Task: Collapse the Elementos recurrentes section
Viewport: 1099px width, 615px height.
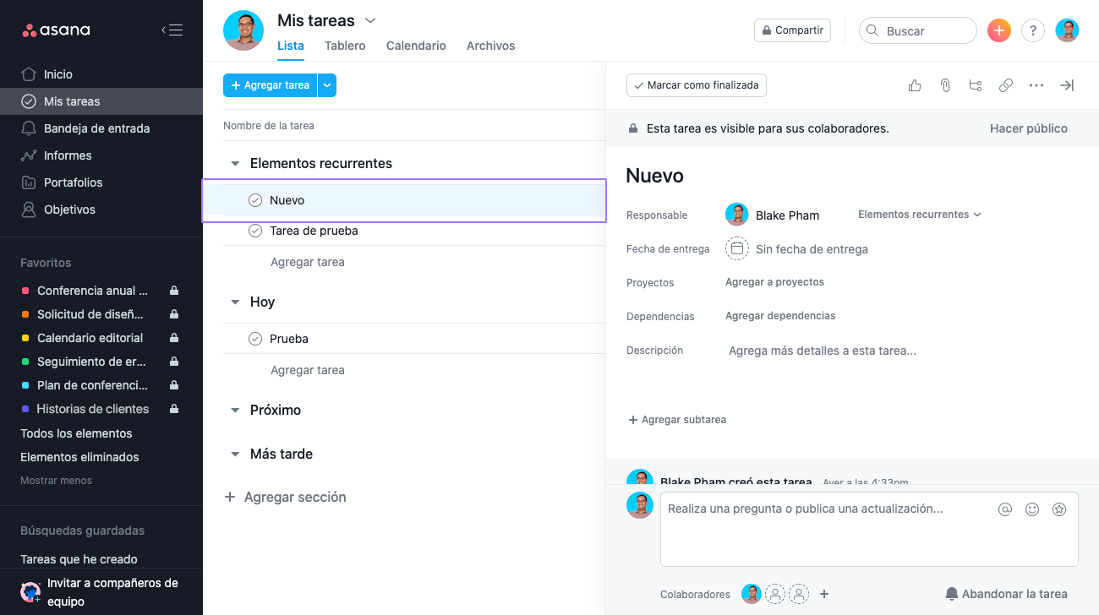Action: click(235, 164)
